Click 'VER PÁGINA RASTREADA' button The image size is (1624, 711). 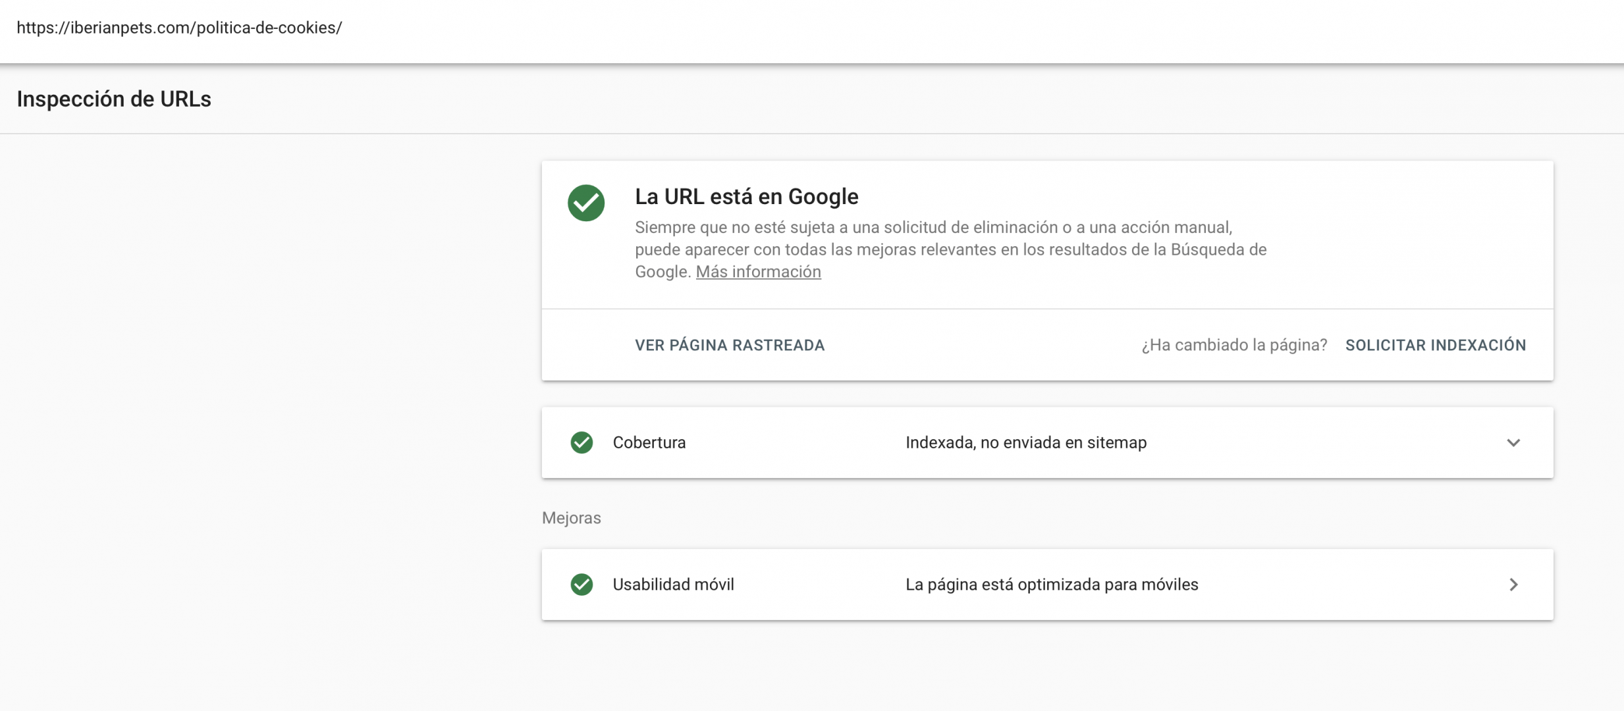[x=730, y=345]
